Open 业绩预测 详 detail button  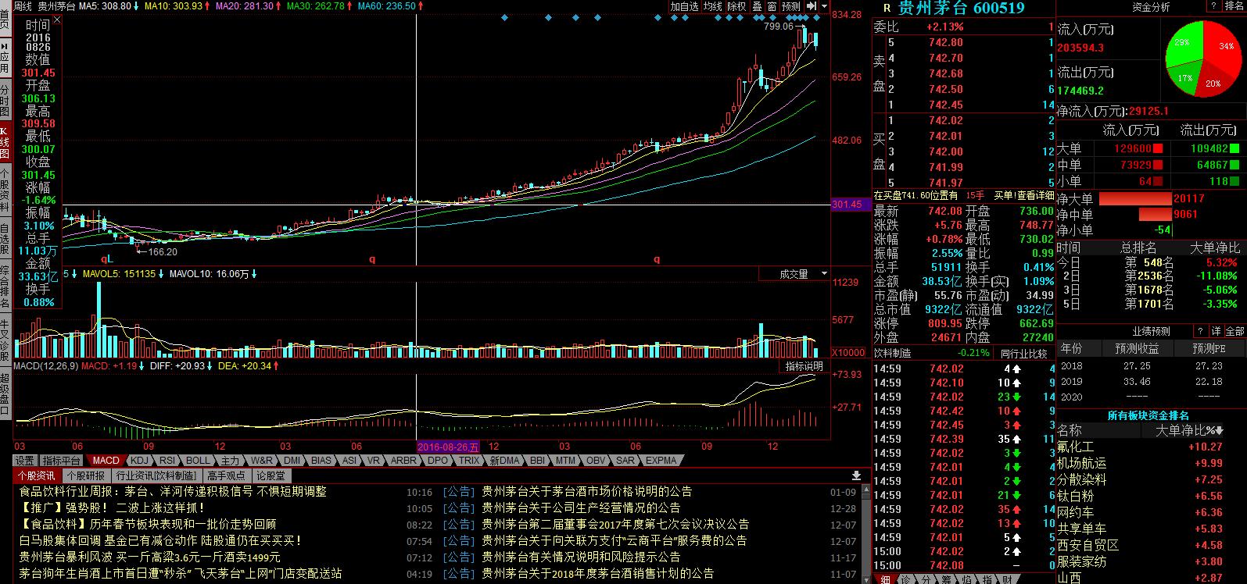1217,331
